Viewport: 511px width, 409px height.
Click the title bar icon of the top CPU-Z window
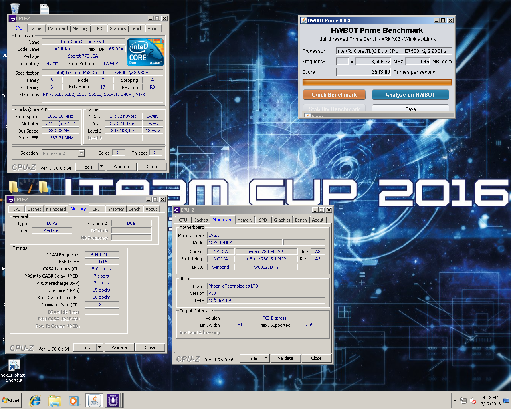[12, 18]
